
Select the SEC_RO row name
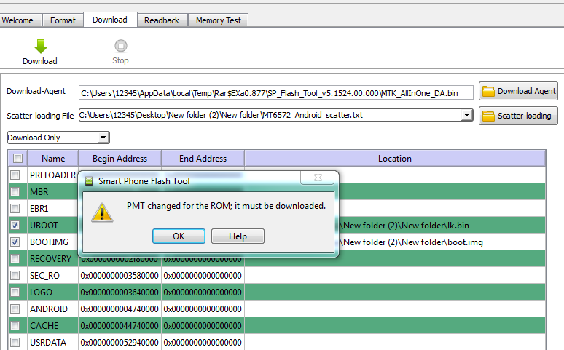[x=44, y=276]
